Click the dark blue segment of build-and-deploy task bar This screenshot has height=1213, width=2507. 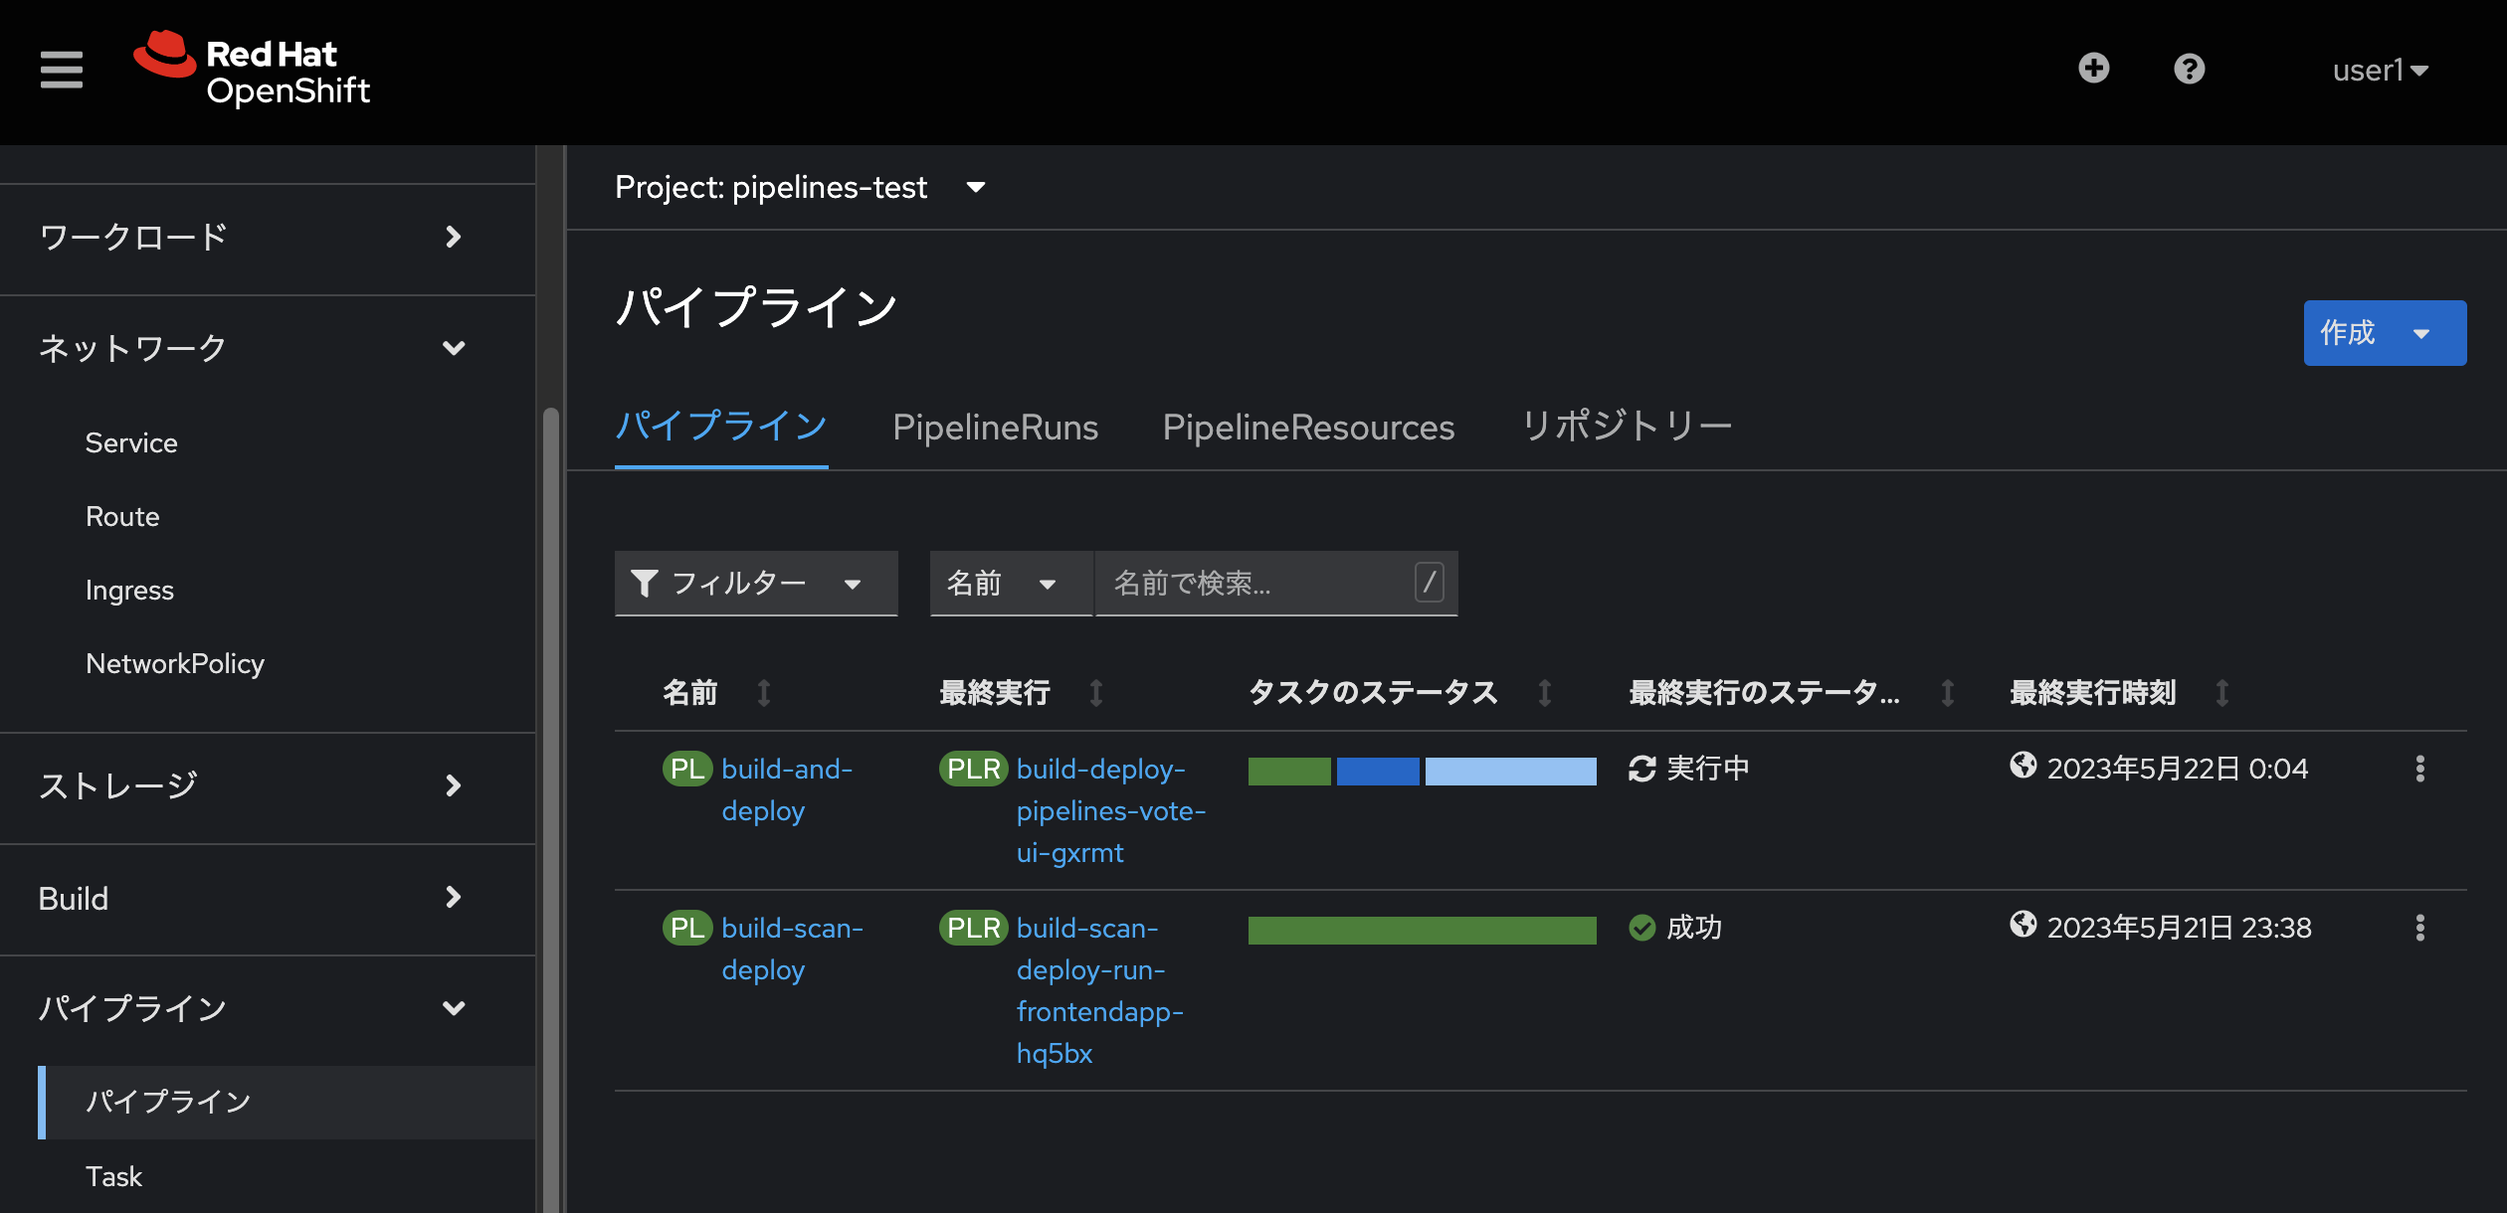1378,771
